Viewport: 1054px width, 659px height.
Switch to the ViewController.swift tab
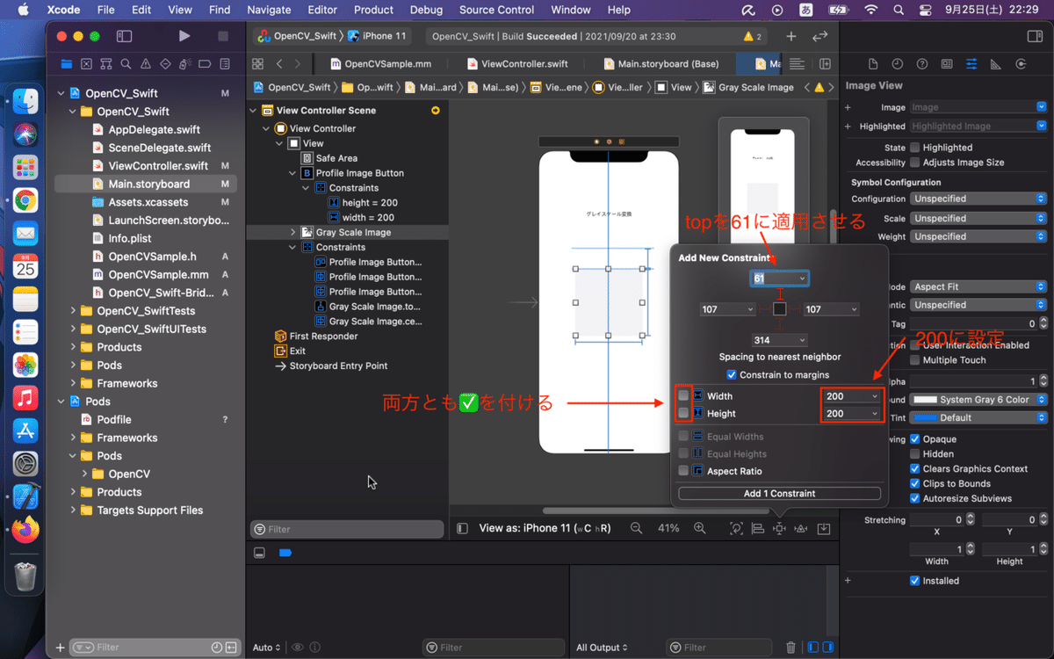[517, 64]
